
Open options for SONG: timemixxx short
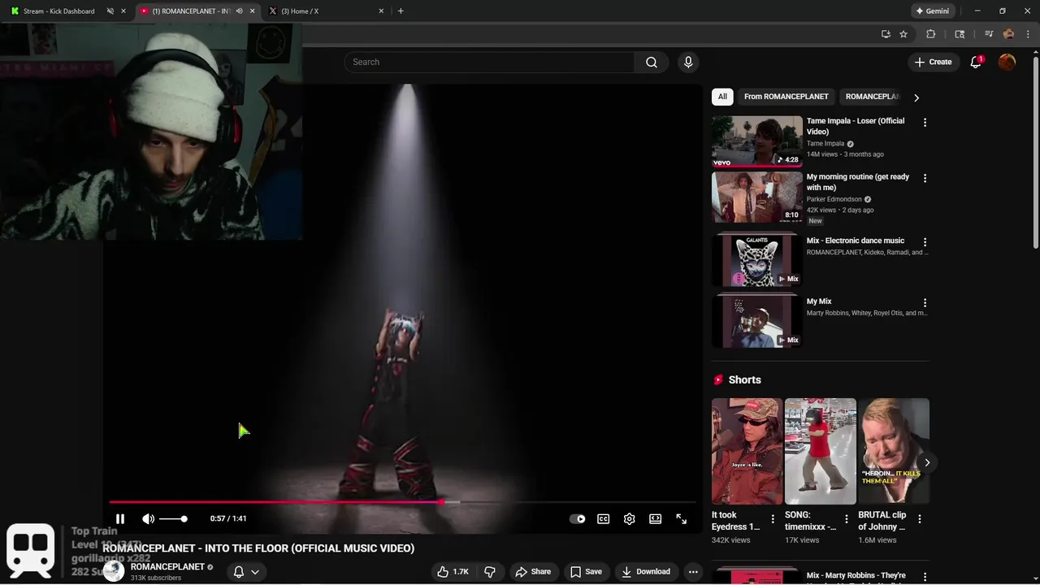click(847, 519)
